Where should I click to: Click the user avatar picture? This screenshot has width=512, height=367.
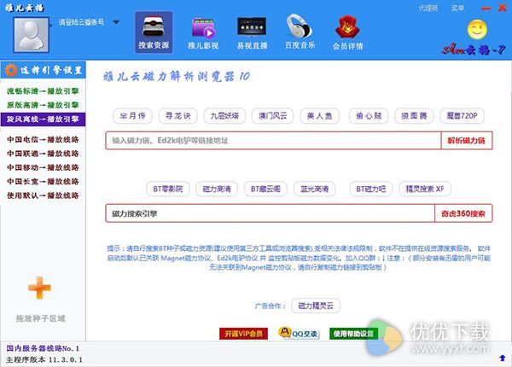[31, 35]
